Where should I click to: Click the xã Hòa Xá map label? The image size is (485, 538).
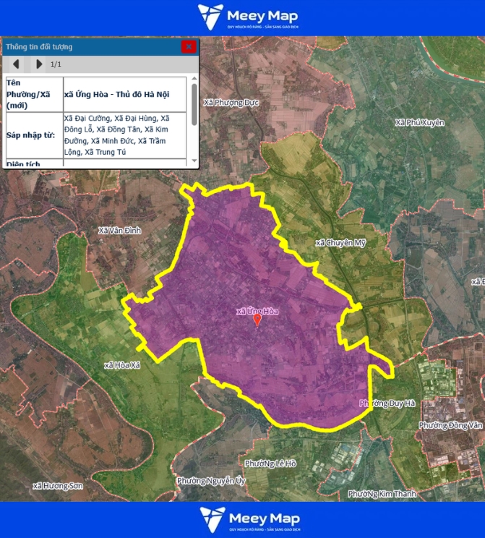pyautogui.click(x=121, y=365)
